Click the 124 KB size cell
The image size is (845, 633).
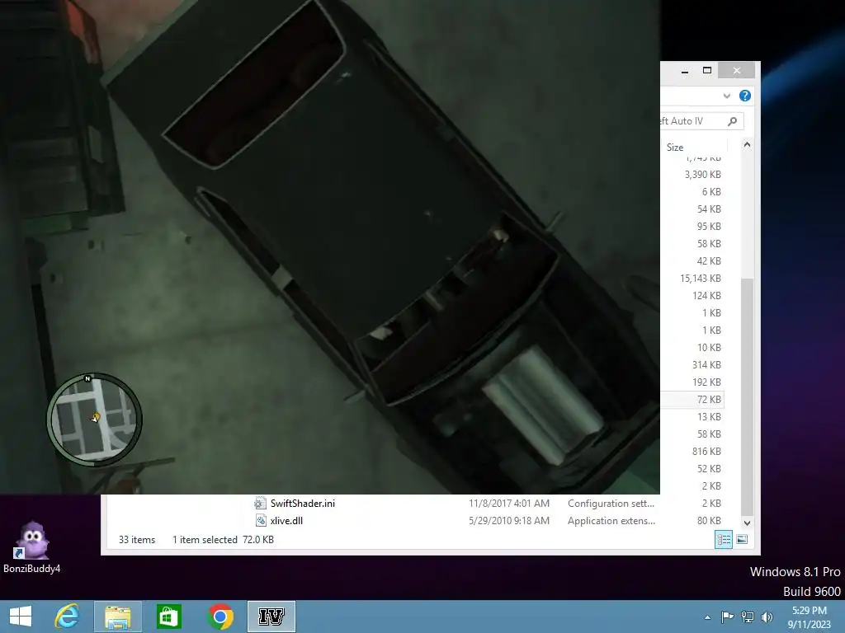coord(706,296)
